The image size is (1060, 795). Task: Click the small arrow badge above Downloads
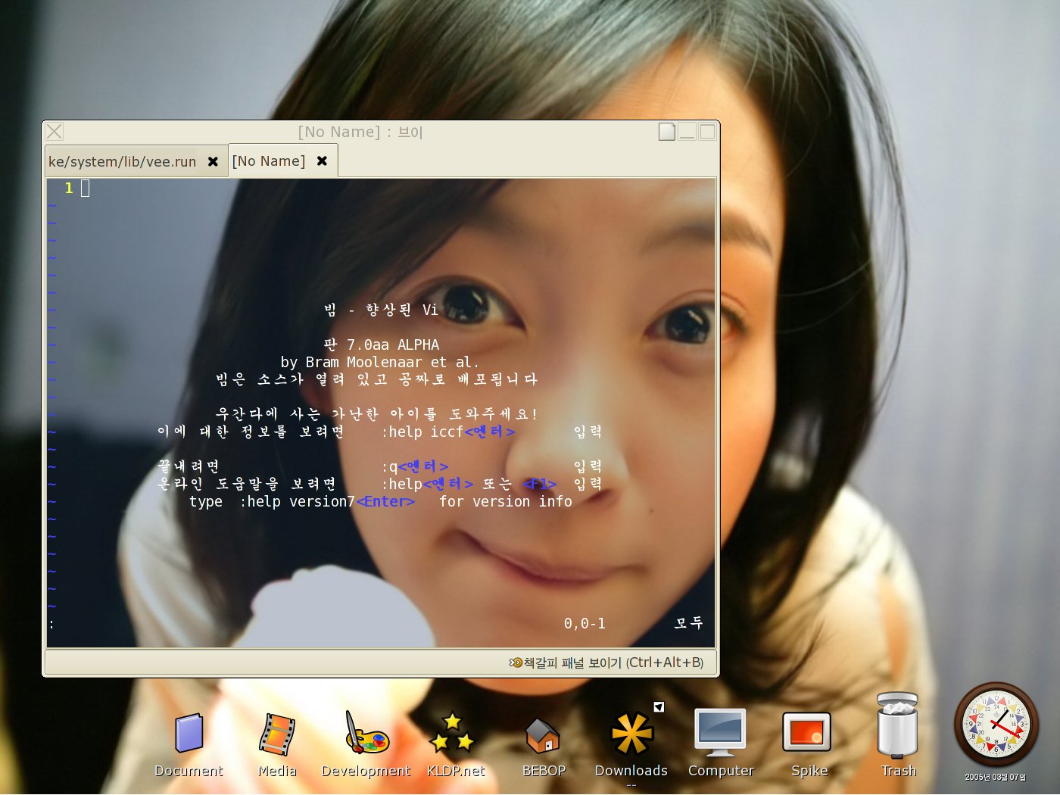tap(659, 706)
